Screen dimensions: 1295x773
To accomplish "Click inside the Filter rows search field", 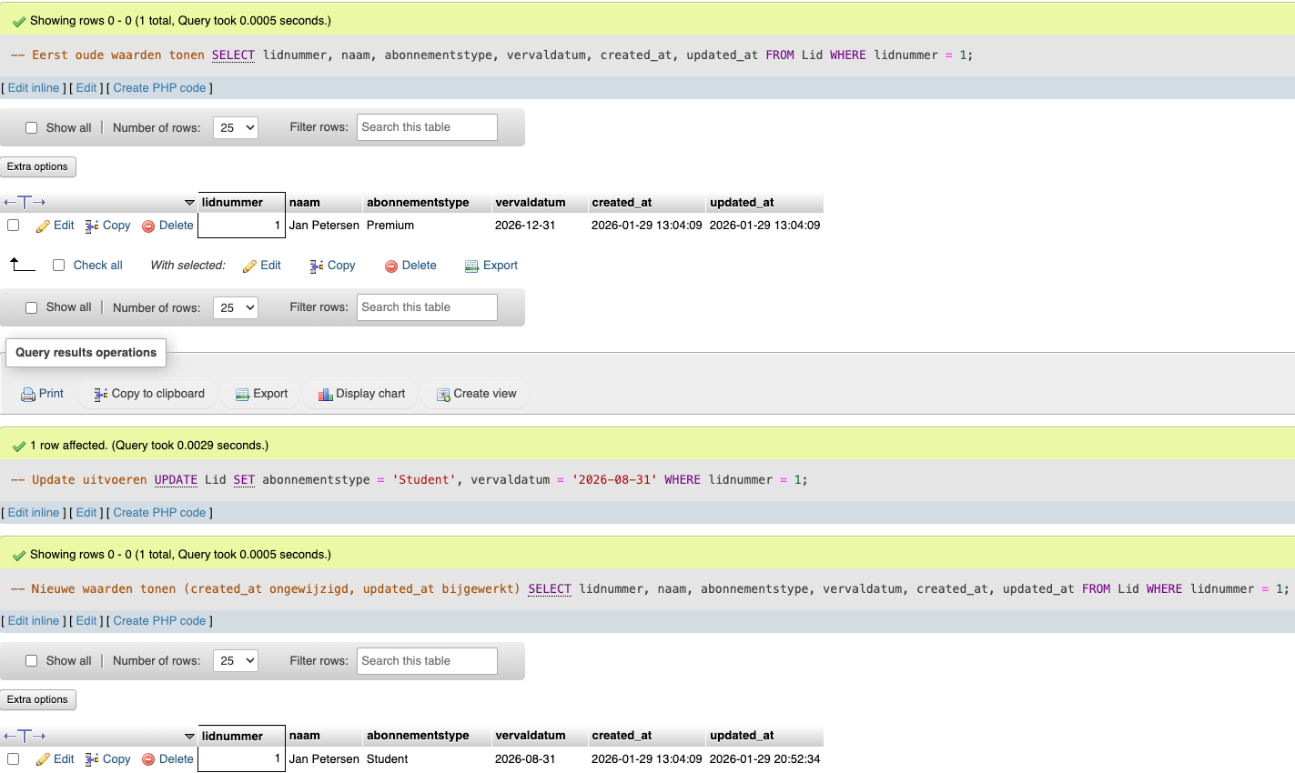I will 427,127.
